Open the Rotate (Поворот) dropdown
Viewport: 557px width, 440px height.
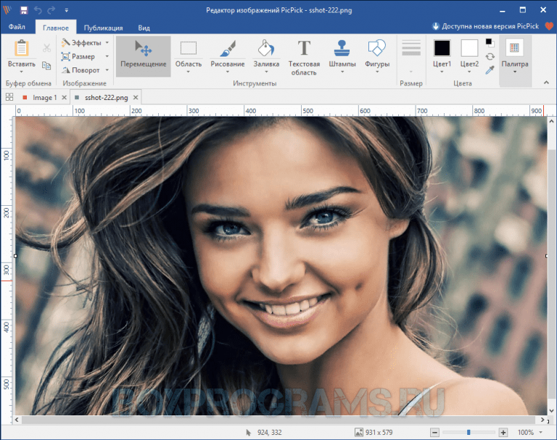coord(86,70)
